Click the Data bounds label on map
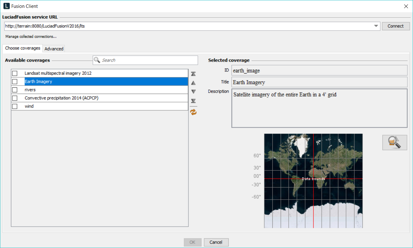413x248 pixels. [313, 179]
